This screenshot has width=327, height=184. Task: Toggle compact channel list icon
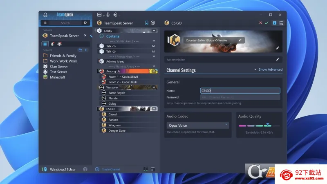[x=153, y=169]
